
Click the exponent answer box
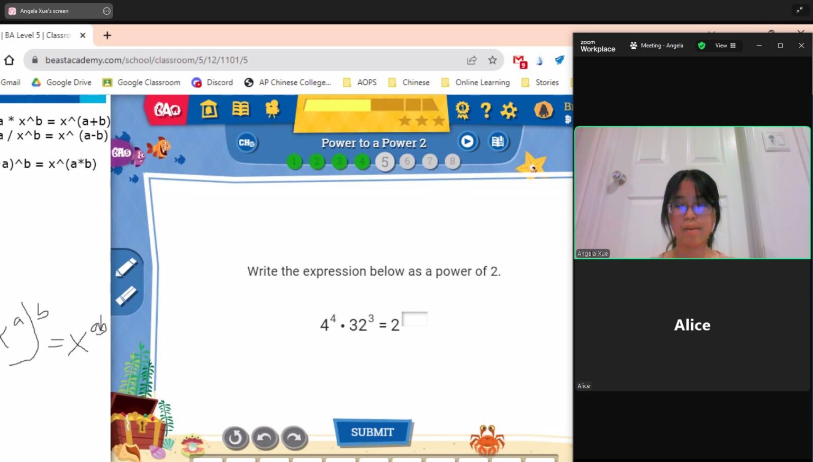click(414, 319)
